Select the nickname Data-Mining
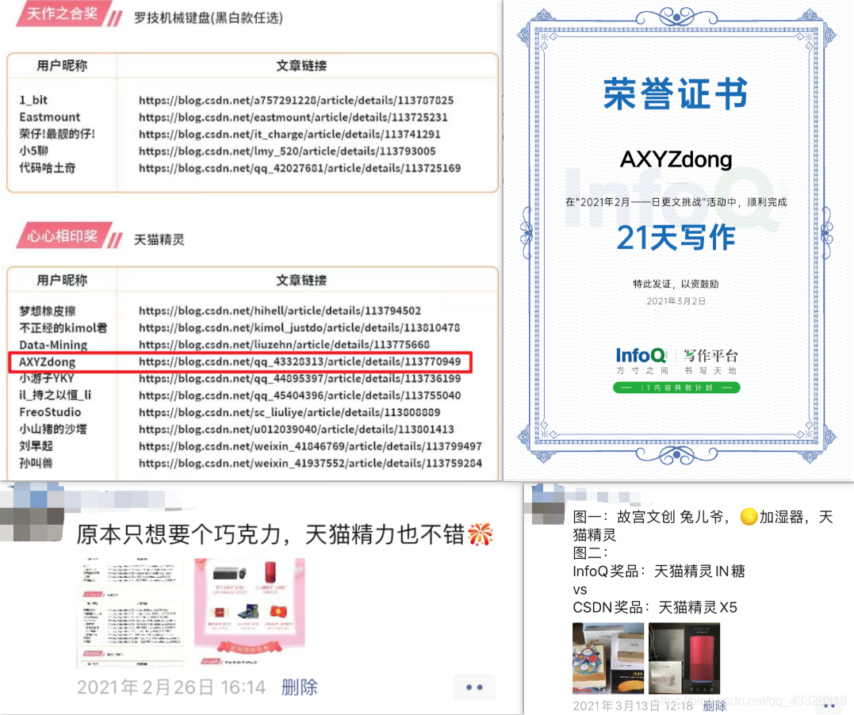854x715 pixels. [x=53, y=345]
